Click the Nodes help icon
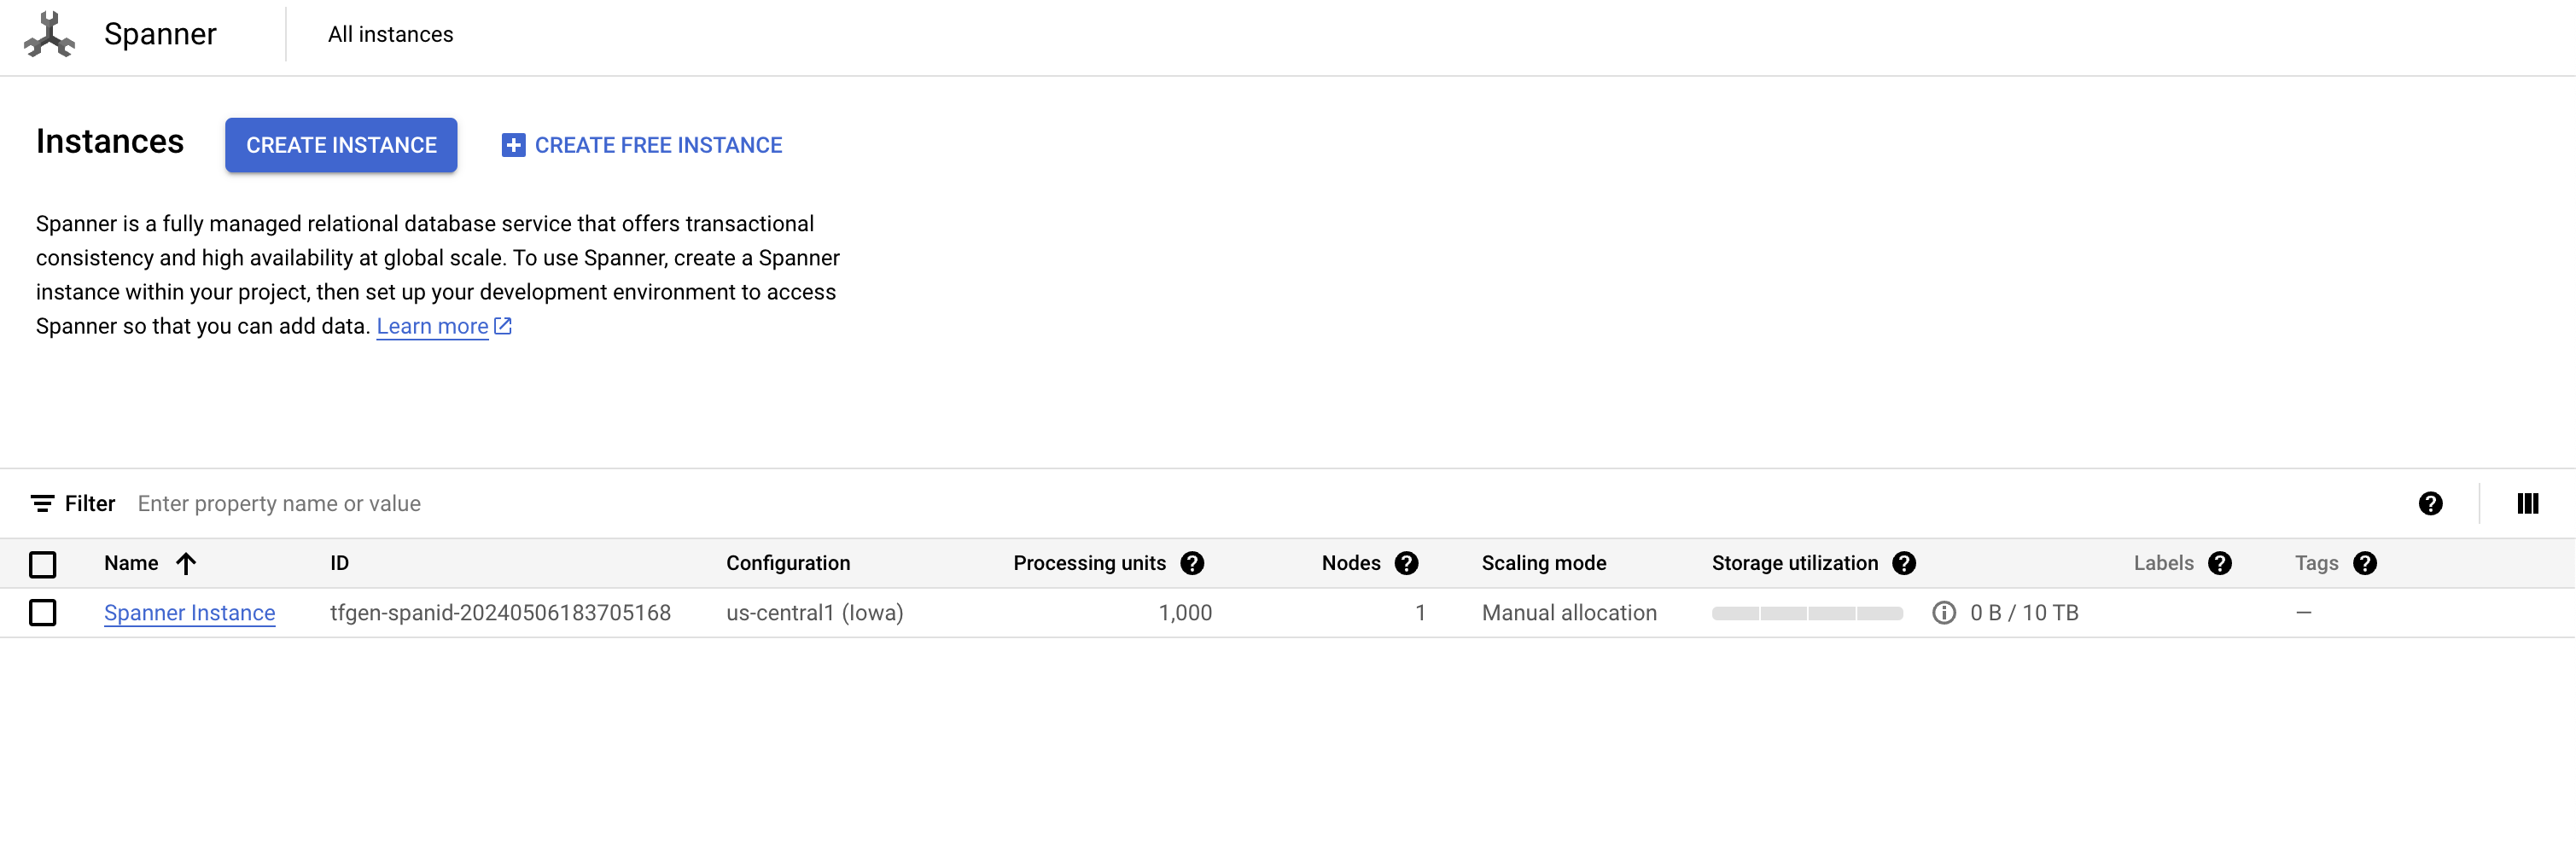 1408,563
